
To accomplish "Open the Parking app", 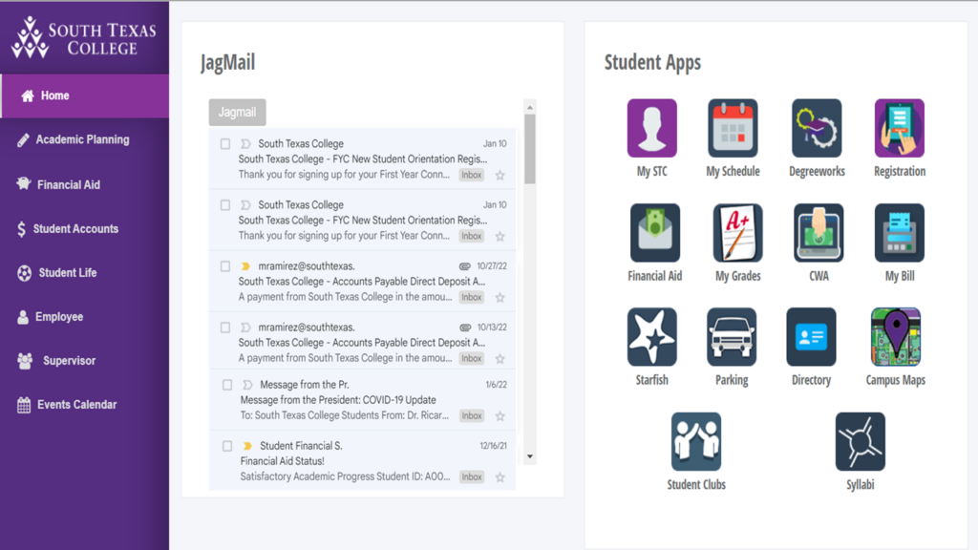I will pos(732,337).
